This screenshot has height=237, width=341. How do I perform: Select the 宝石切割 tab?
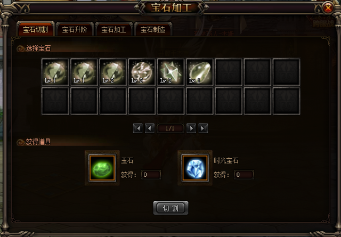(x=36, y=29)
